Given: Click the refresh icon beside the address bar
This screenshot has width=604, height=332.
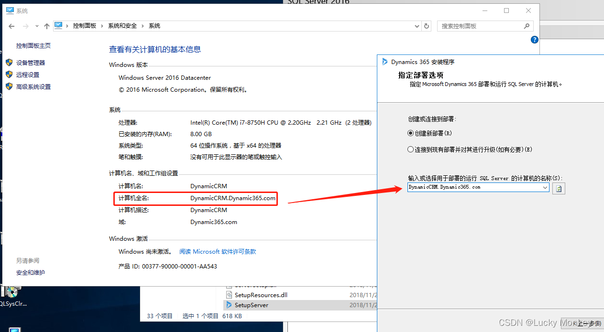Looking at the screenshot, I should coord(426,26).
